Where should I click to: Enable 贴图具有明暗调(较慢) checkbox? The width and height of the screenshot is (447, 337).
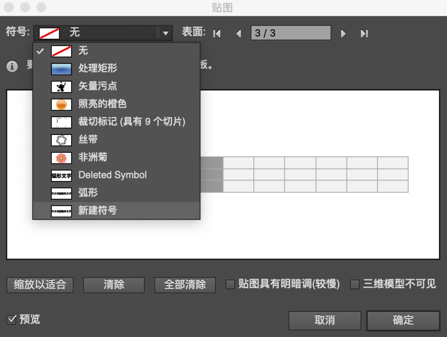(x=230, y=284)
